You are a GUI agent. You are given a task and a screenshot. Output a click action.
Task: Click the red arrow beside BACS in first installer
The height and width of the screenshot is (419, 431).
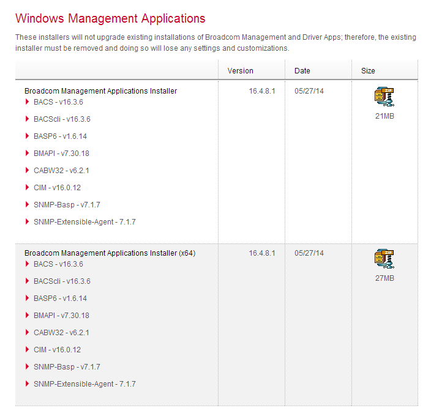(27, 102)
